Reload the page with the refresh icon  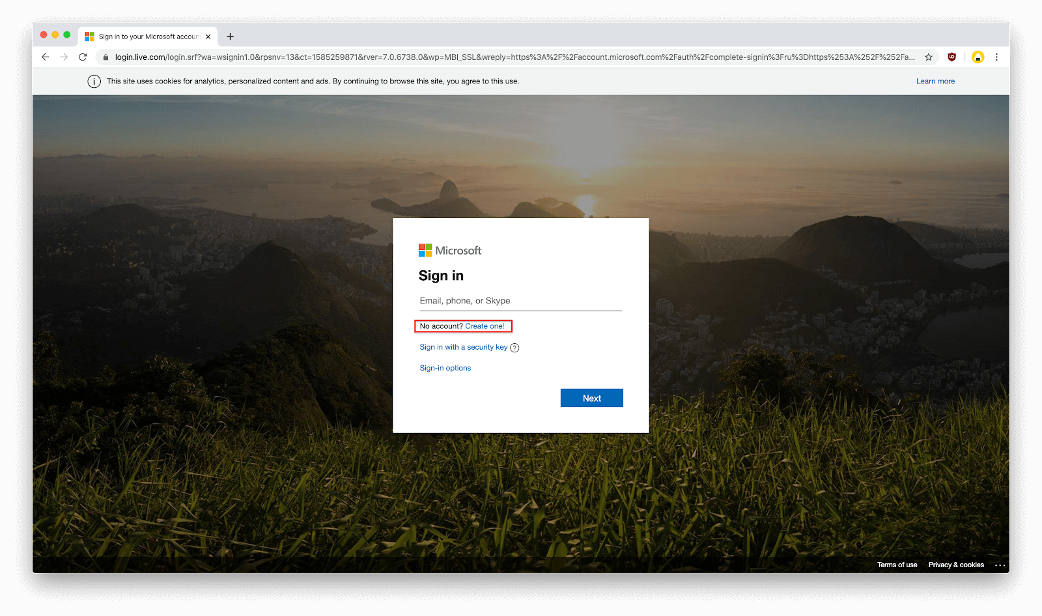(83, 57)
